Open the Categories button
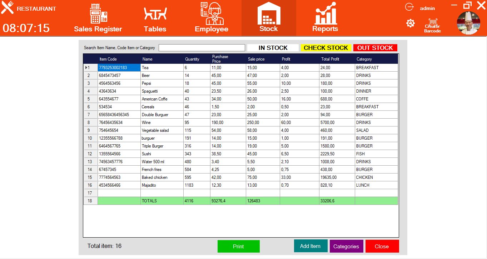This screenshot has width=487, height=259. coord(346,247)
